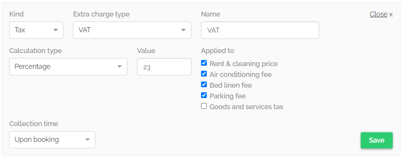
Task: Enable the Goods and services tax checkbox
Action: tap(204, 106)
